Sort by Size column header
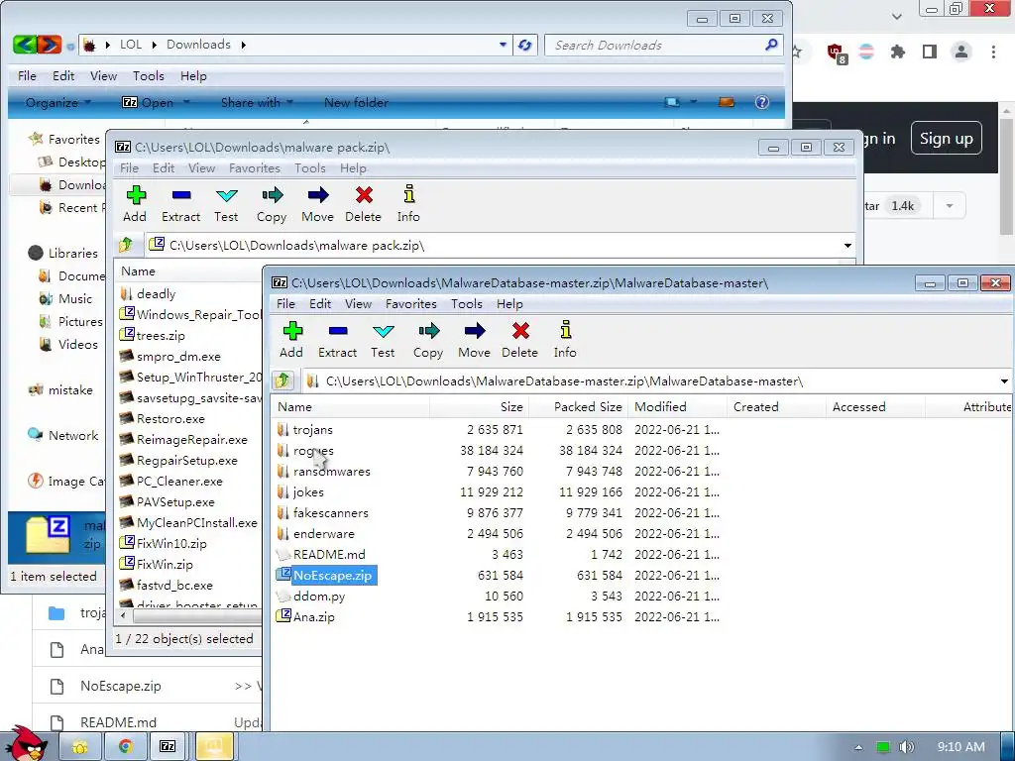 (480, 406)
